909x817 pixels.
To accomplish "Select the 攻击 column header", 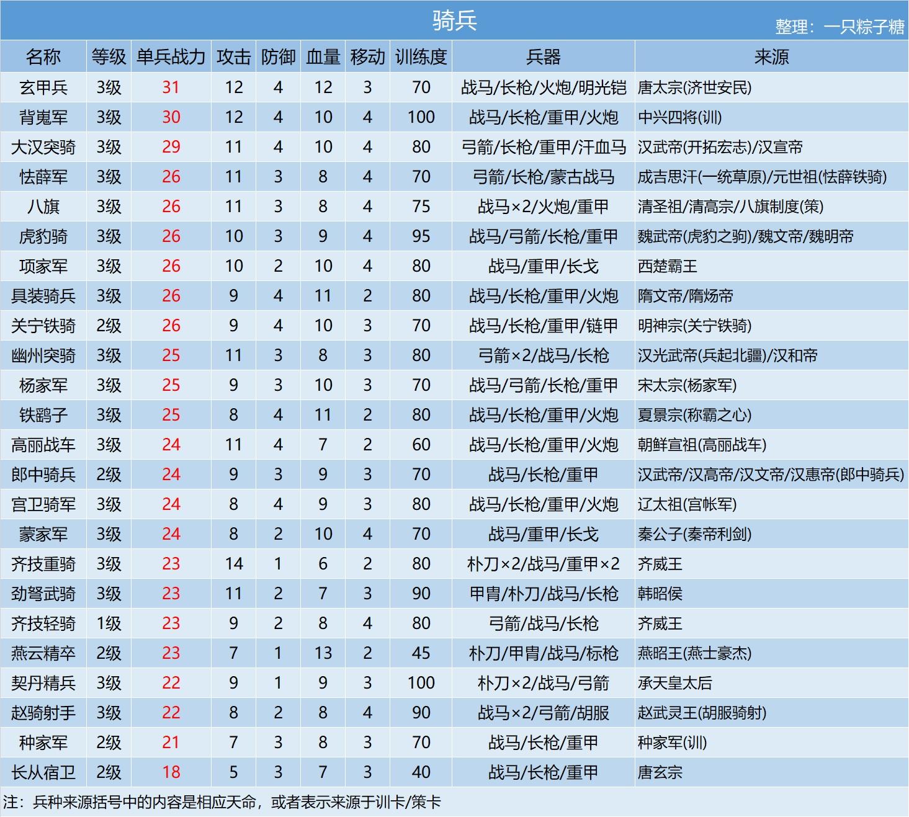I will click(233, 55).
